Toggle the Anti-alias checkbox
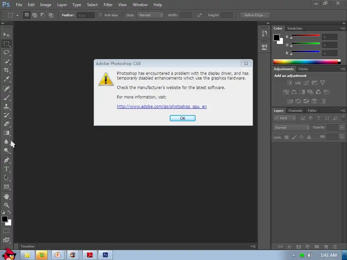 (x=100, y=15)
